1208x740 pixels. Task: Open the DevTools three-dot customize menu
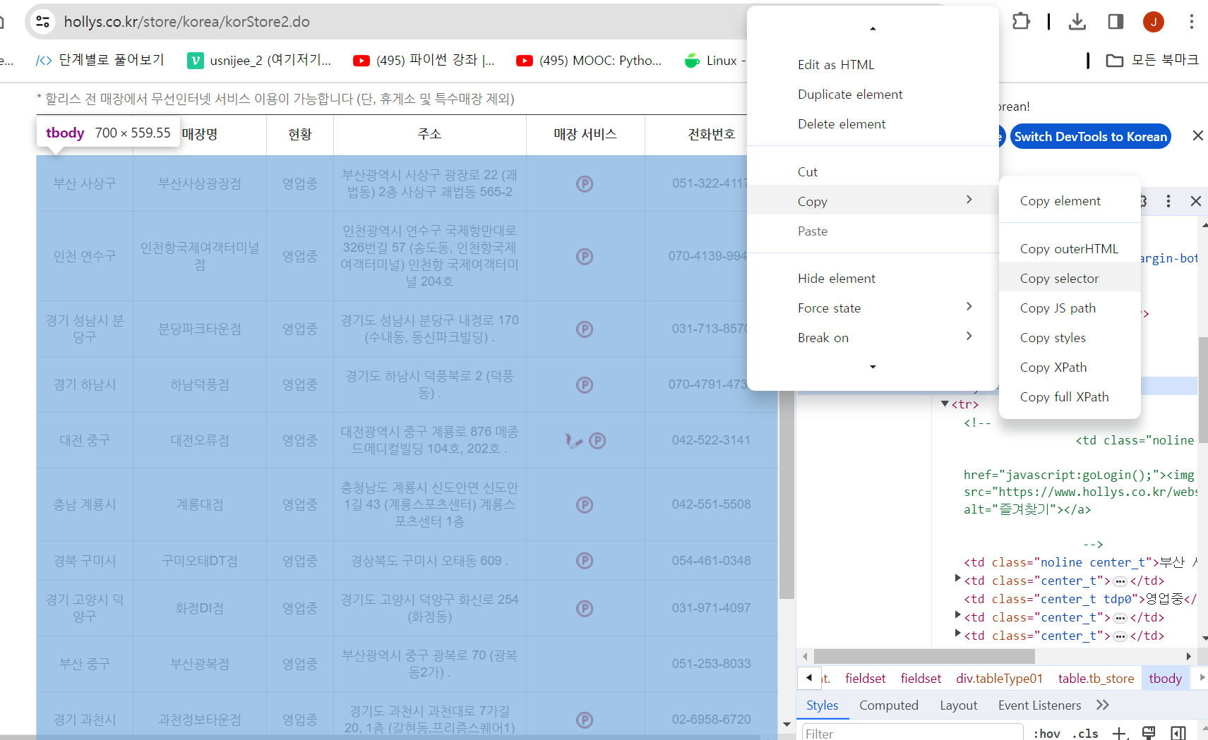coord(1168,201)
